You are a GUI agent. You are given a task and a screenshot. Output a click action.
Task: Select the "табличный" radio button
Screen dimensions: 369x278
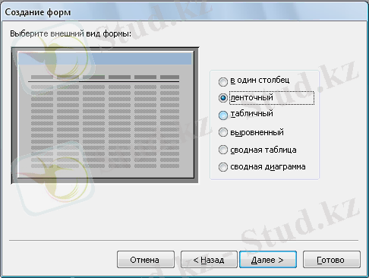click(222, 115)
